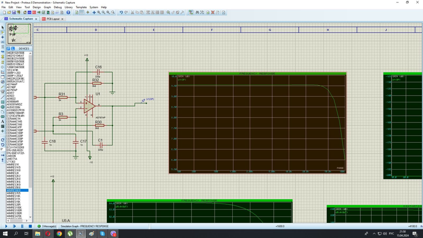Click the Pick devices 'P' button
Screen dimensions: 423x238
[x=8, y=49]
